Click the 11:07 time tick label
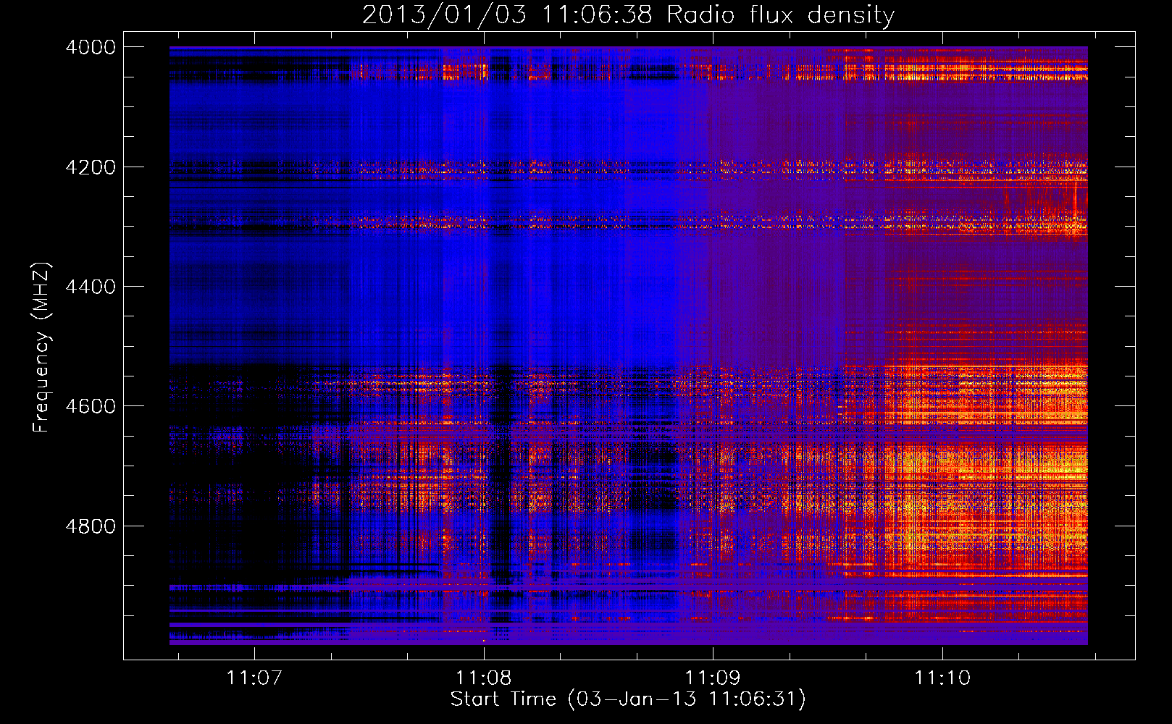1172x724 pixels. [x=254, y=678]
